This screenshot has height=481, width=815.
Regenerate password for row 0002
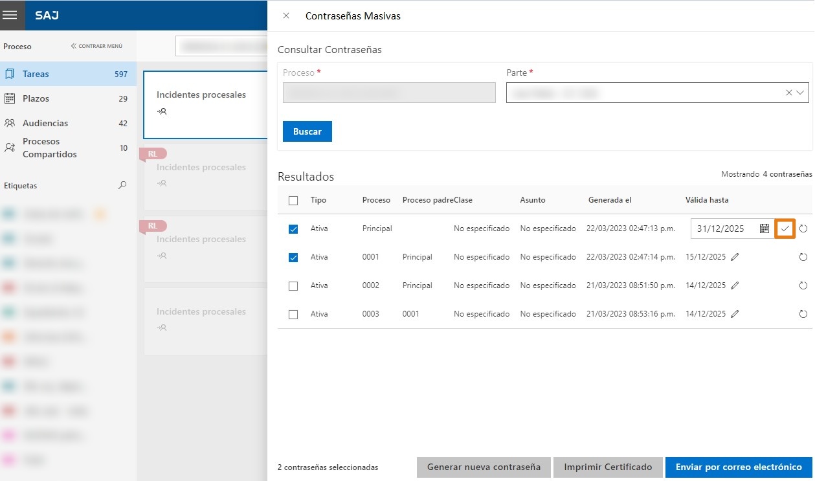[x=803, y=285]
